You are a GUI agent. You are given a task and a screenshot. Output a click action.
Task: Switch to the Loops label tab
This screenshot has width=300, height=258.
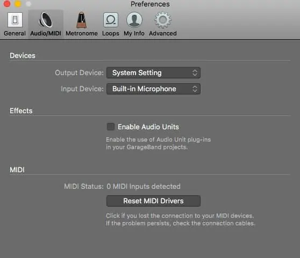point(111,33)
